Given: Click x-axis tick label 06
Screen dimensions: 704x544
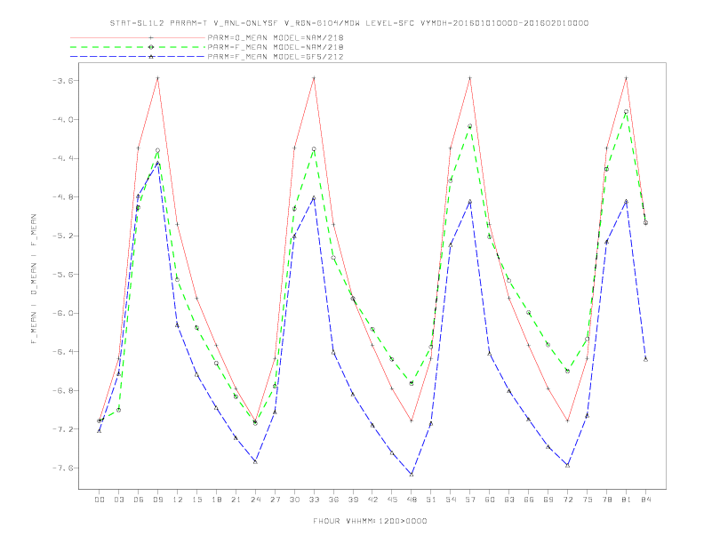Looking at the screenshot, I should click(139, 500).
